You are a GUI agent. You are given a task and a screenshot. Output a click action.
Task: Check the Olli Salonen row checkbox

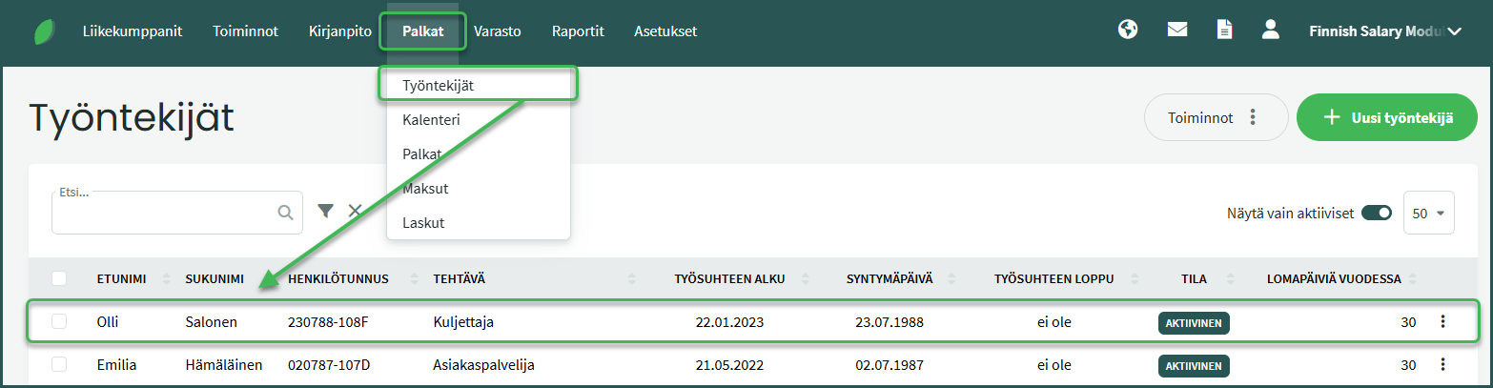click(59, 322)
